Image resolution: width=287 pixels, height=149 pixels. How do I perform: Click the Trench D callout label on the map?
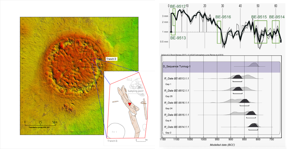click(111, 59)
